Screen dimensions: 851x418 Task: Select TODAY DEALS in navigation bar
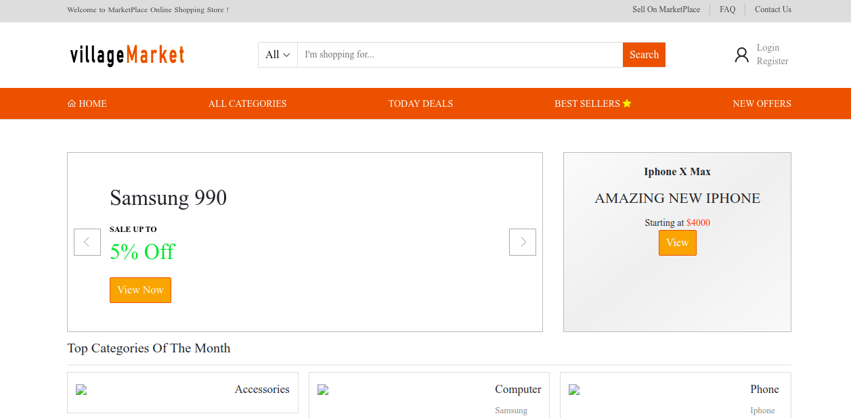420,103
